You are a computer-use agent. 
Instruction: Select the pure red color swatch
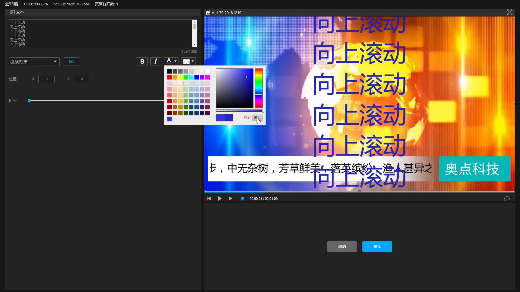pos(170,77)
